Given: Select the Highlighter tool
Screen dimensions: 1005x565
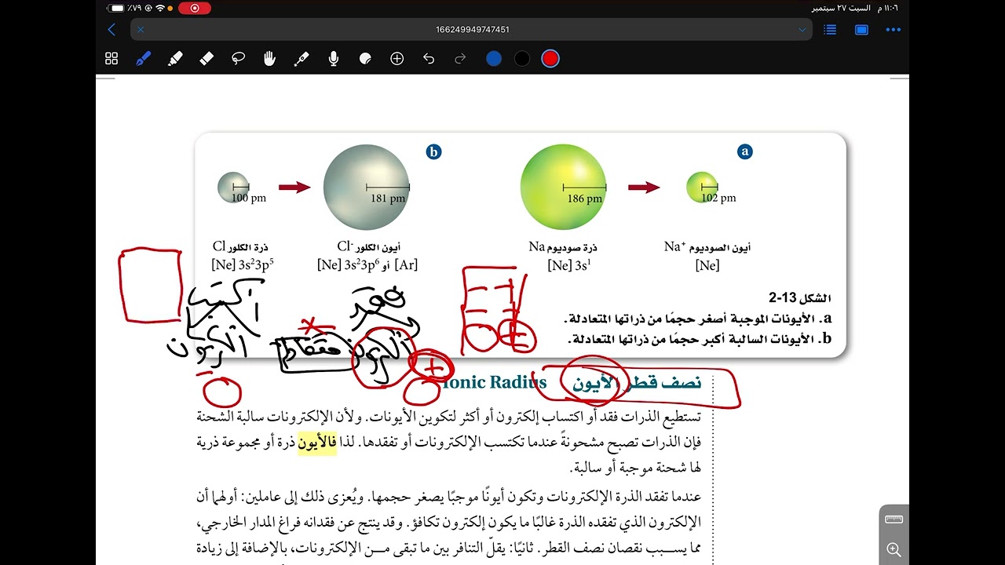Looking at the screenshot, I should click(175, 59).
